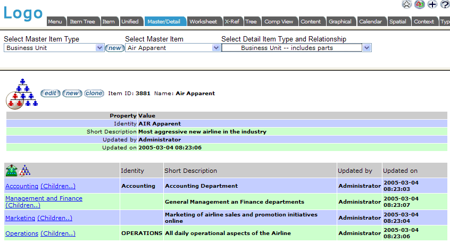The image size is (450, 243).
Task: Show Children of Operations
Action: 58,233
